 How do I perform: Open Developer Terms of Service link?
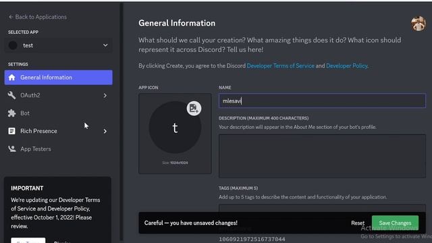(281, 66)
